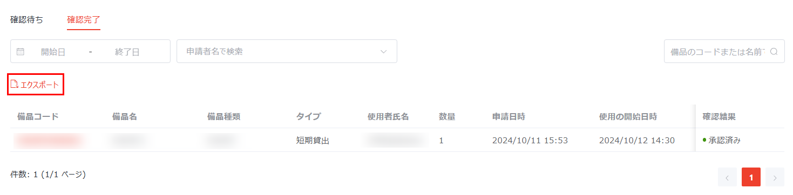Go to previous page arrow
Image resolution: width=793 pixels, height=195 pixels.
point(727,177)
